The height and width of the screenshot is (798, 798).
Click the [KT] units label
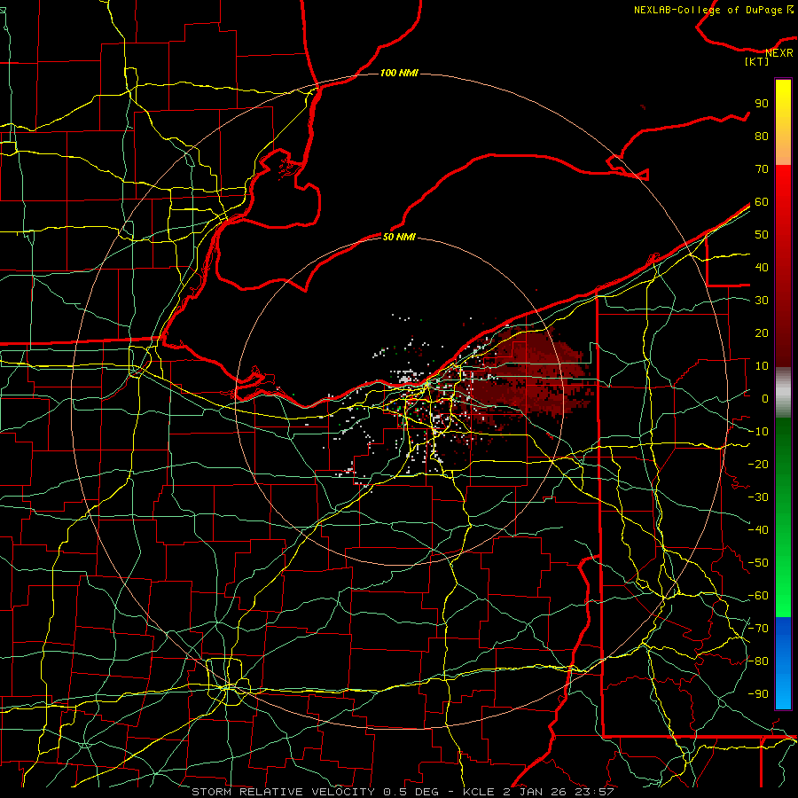point(757,61)
